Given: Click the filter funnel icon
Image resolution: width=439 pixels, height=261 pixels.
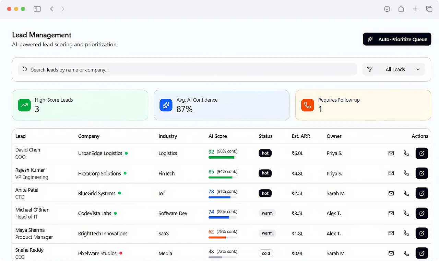Looking at the screenshot, I should pos(370,69).
